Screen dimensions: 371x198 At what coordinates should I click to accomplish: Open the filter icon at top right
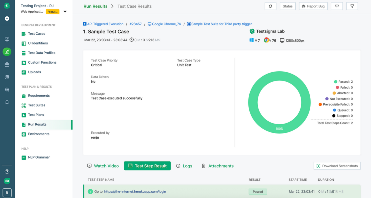click(x=352, y=6)
